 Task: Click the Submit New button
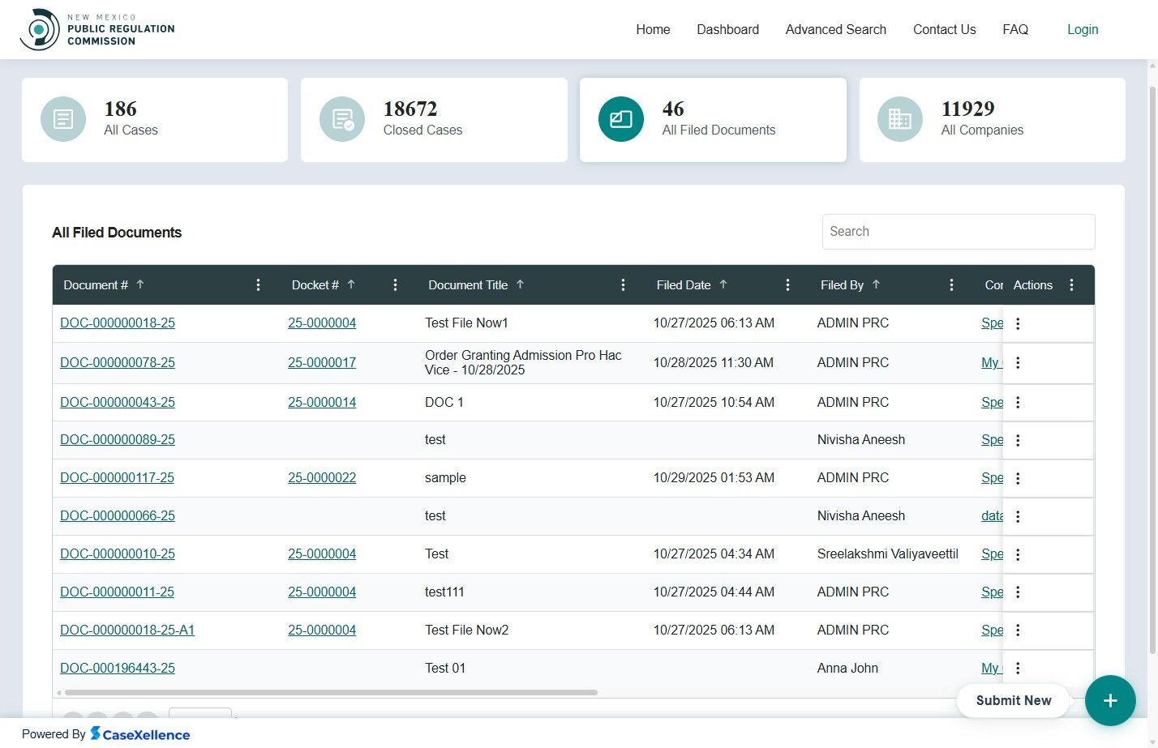1013,700
